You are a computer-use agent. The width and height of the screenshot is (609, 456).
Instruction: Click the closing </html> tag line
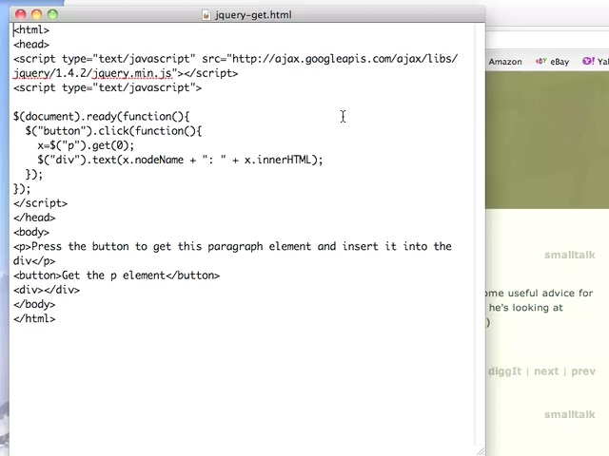tap(34, 319)
